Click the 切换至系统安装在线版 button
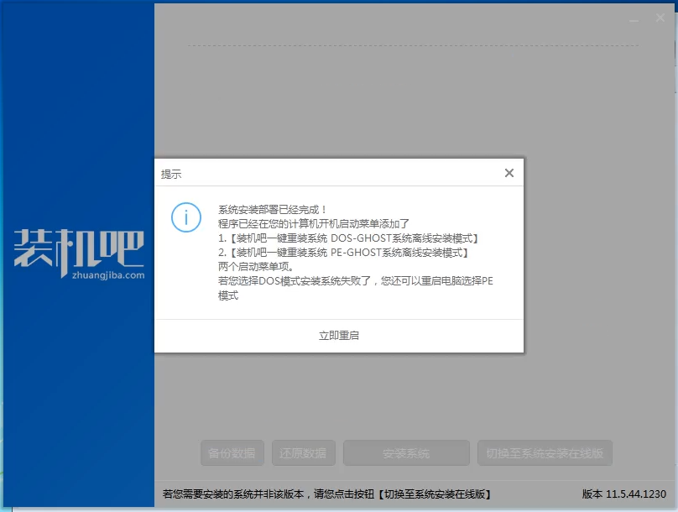The height and width of the screenshot is (512, 678). pyautogui.click(x=545, y=453)
